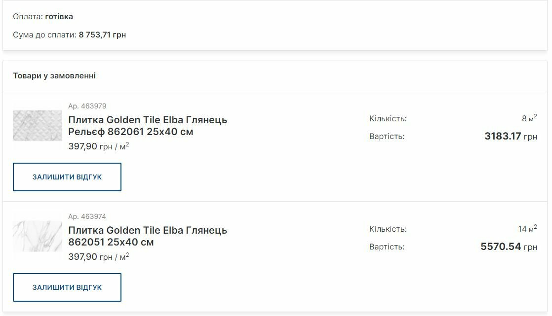
Task: Open the Elba 862051 marble tile thumbnail
Action: (38, 236)
